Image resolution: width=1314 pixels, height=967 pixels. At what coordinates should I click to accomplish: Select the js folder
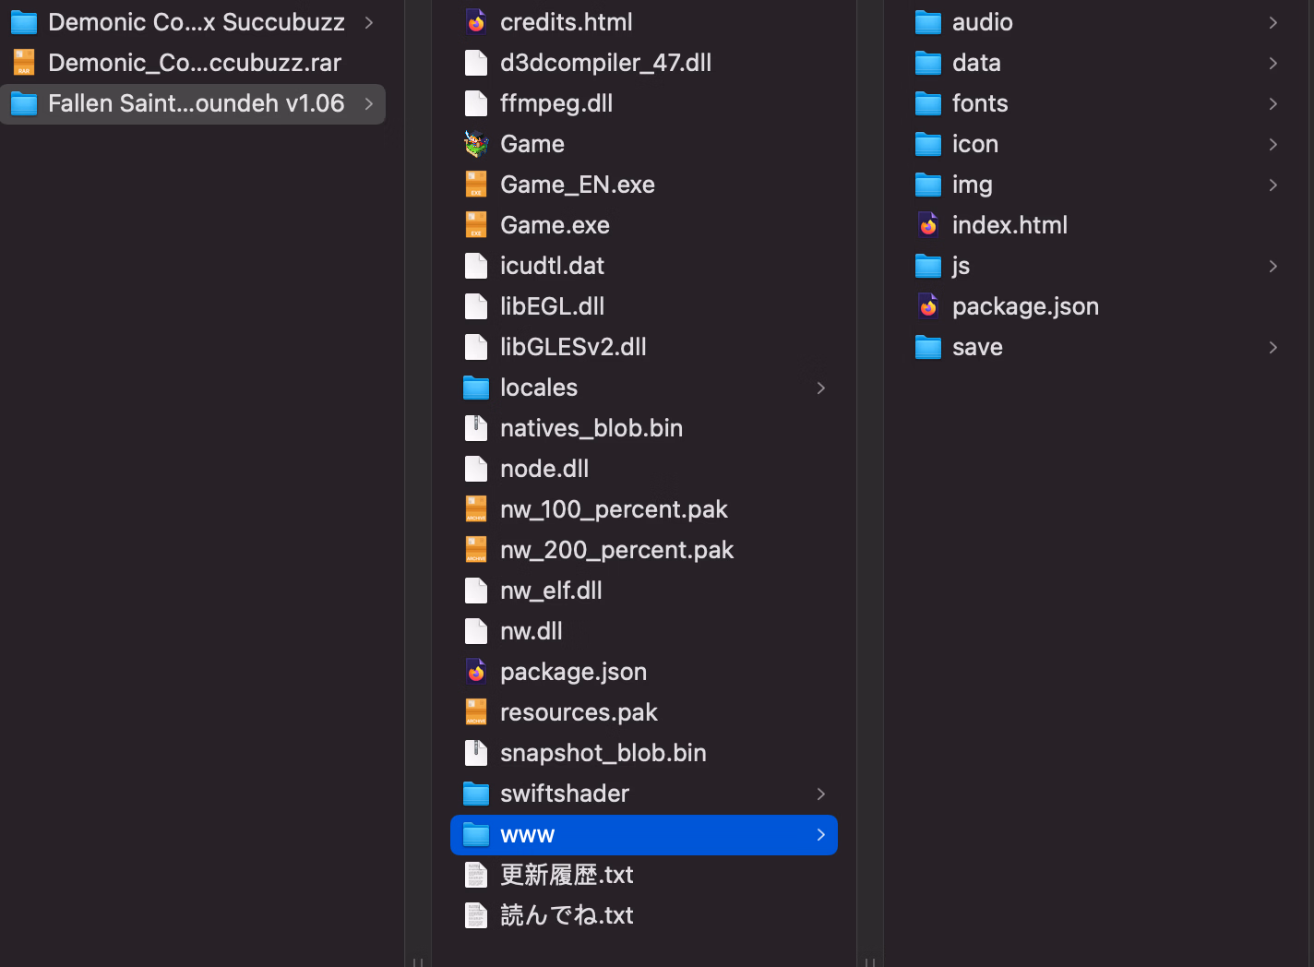click(962, 266)
